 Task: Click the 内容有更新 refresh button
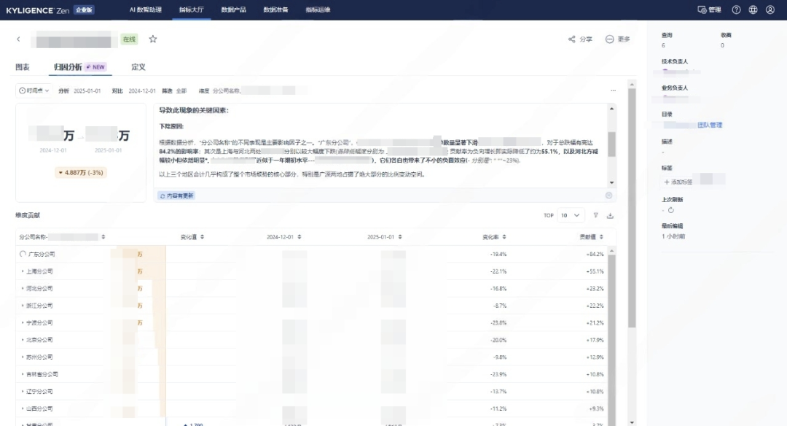click(x=176, y=196)
